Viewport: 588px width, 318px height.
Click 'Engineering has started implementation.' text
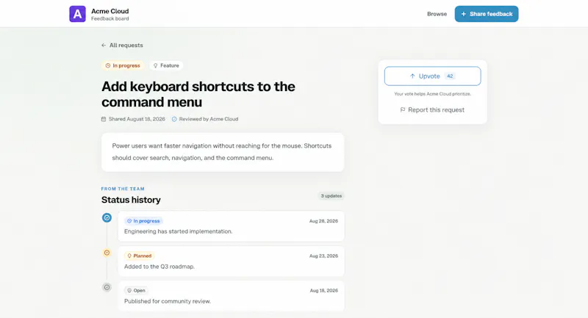click(178, 231)
